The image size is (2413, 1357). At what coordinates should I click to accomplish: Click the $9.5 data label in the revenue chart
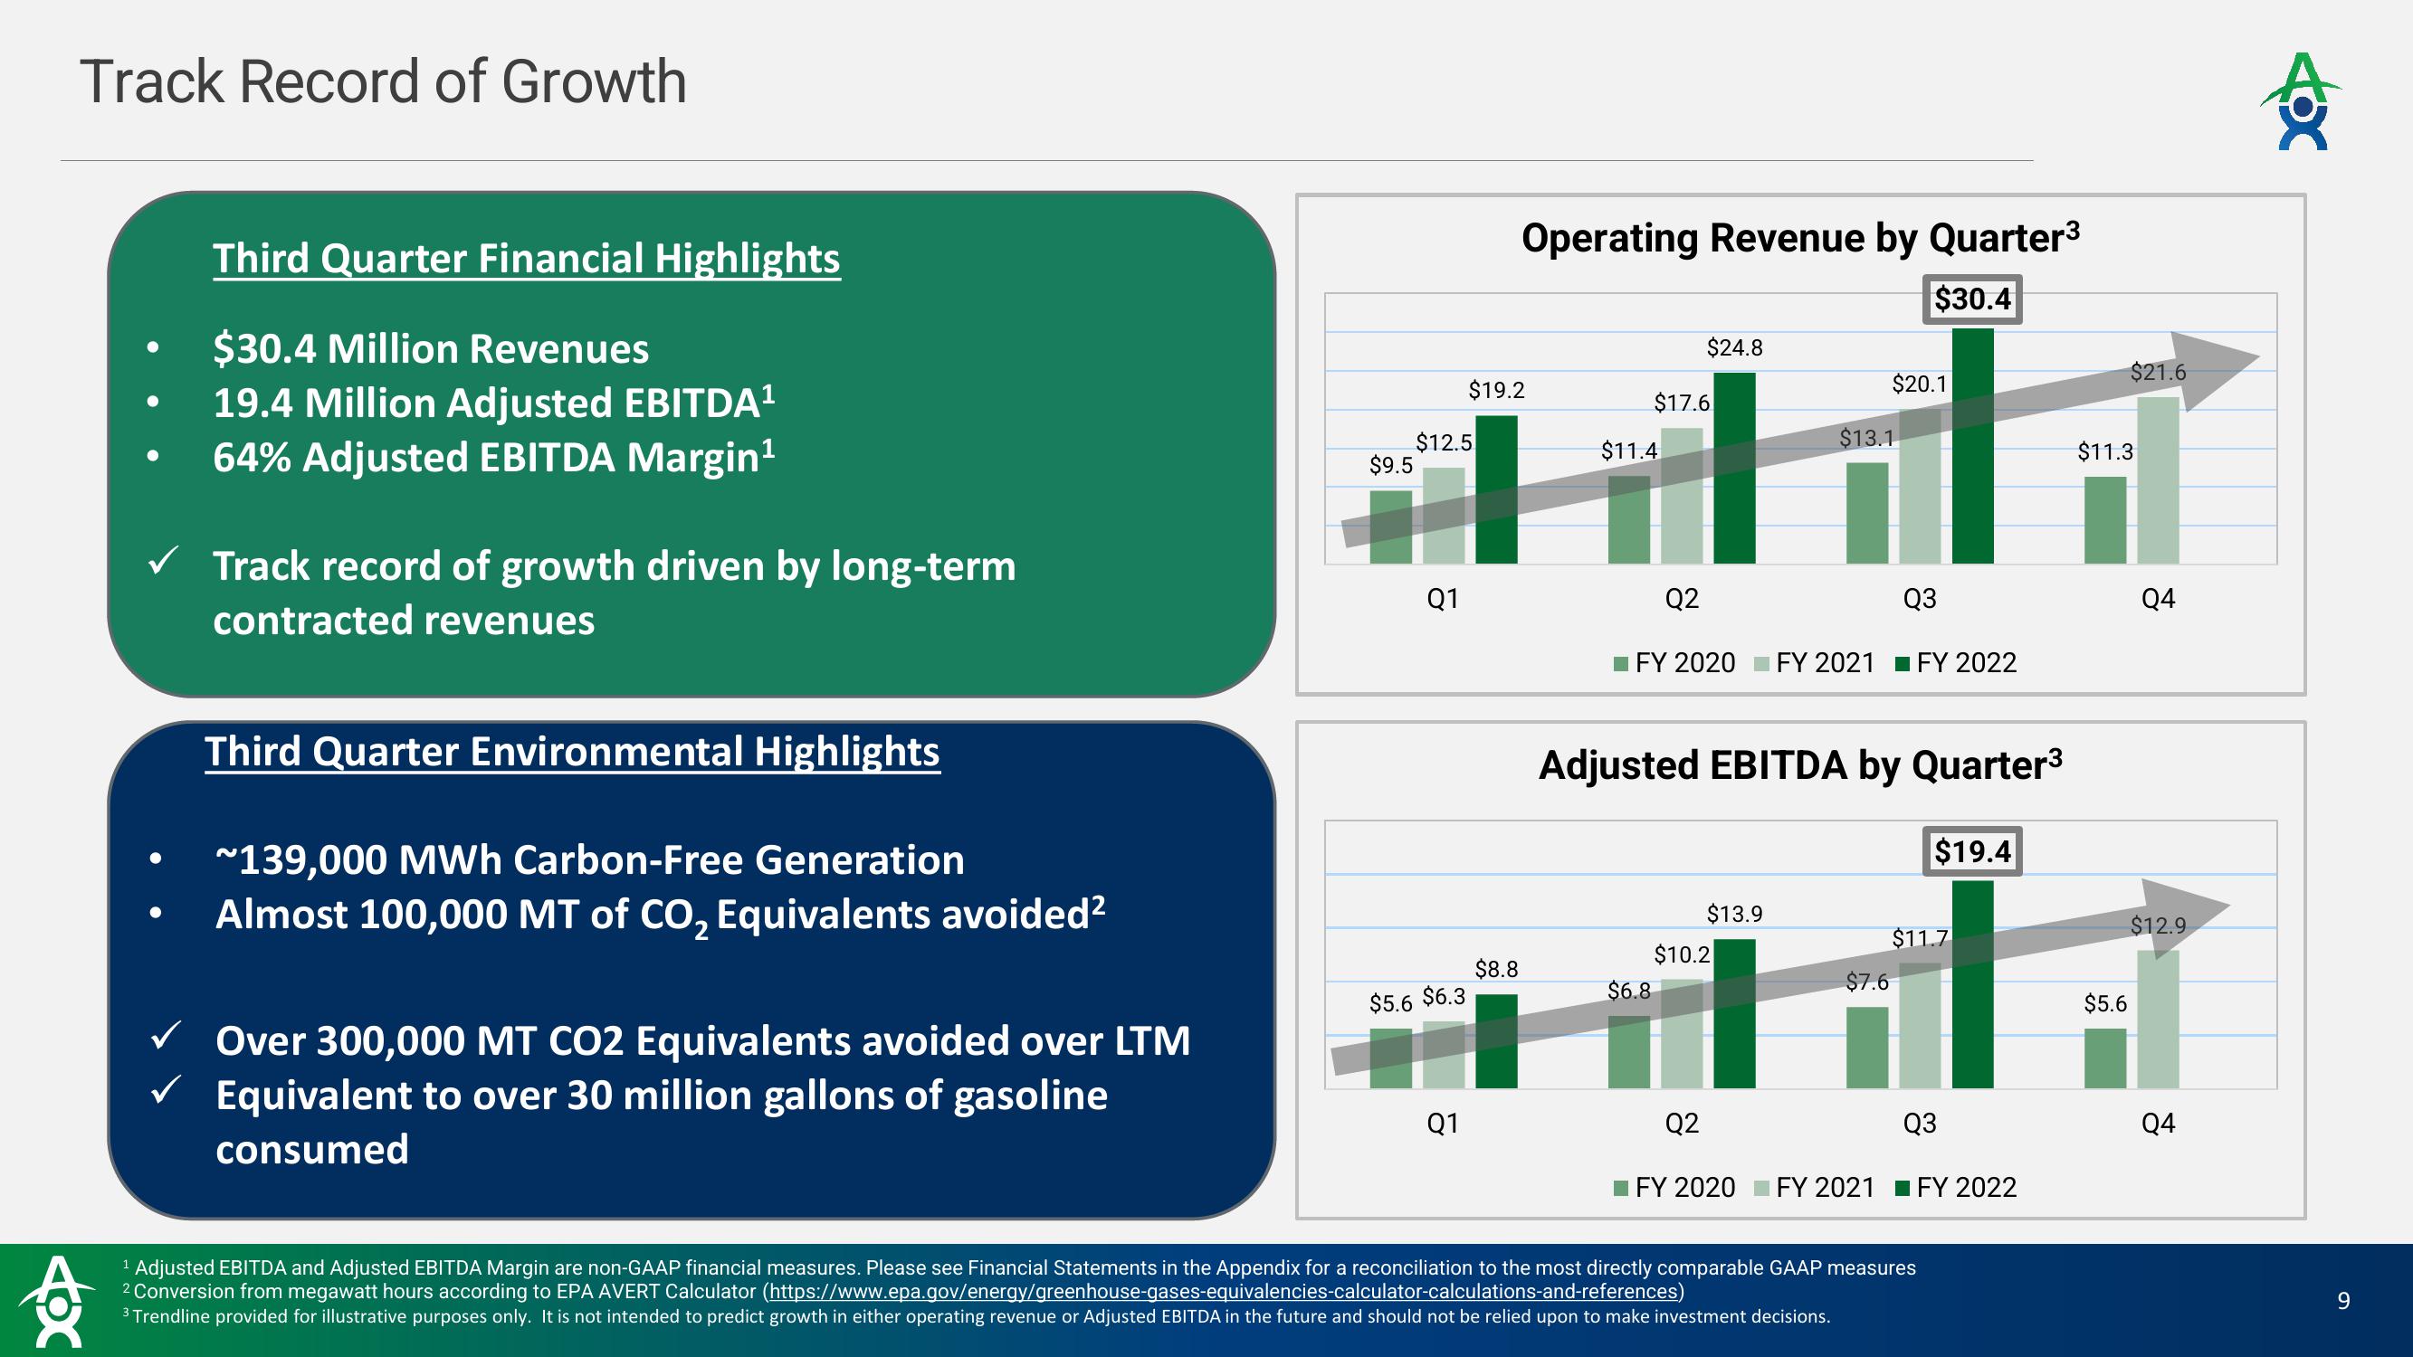pos(1390,465)
